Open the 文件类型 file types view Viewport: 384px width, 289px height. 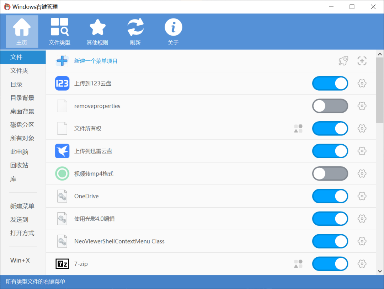click(x=59, y=31)
